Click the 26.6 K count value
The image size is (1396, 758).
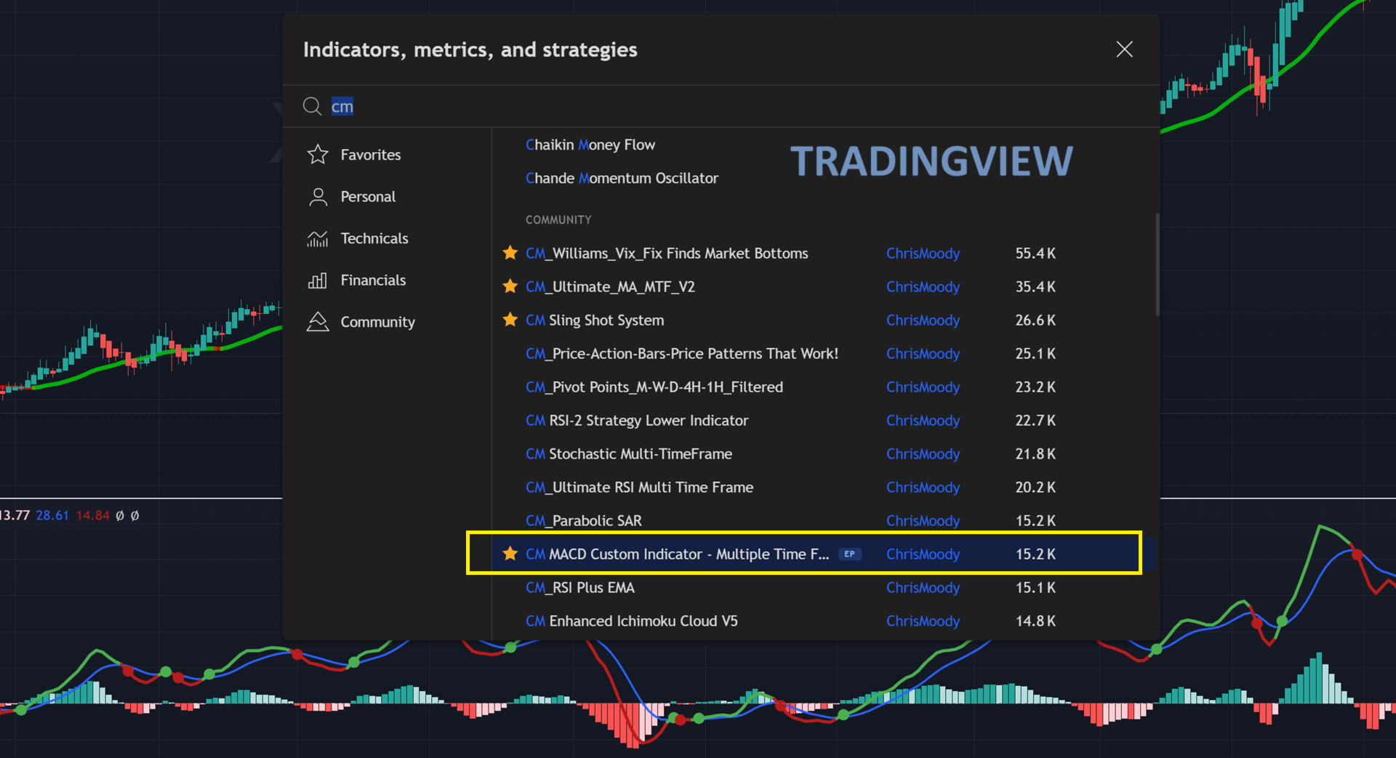(1035, 320)
